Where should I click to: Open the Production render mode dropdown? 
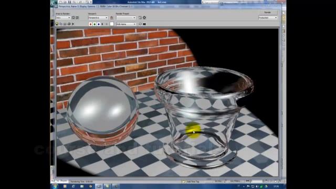(268, 18)
